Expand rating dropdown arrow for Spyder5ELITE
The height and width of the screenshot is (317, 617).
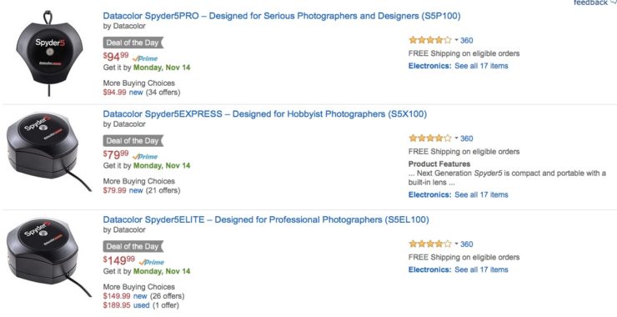click(456, 244)
